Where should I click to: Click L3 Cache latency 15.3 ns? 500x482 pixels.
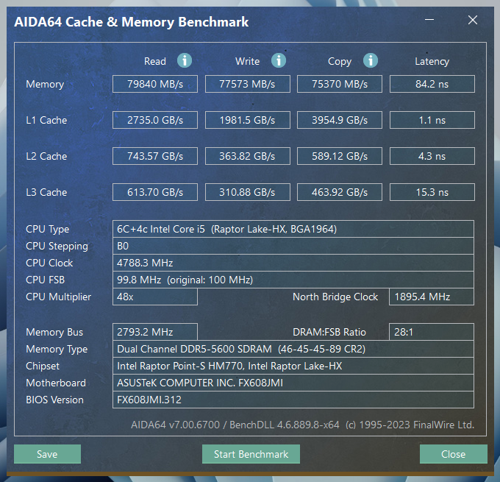coord(432,192)
